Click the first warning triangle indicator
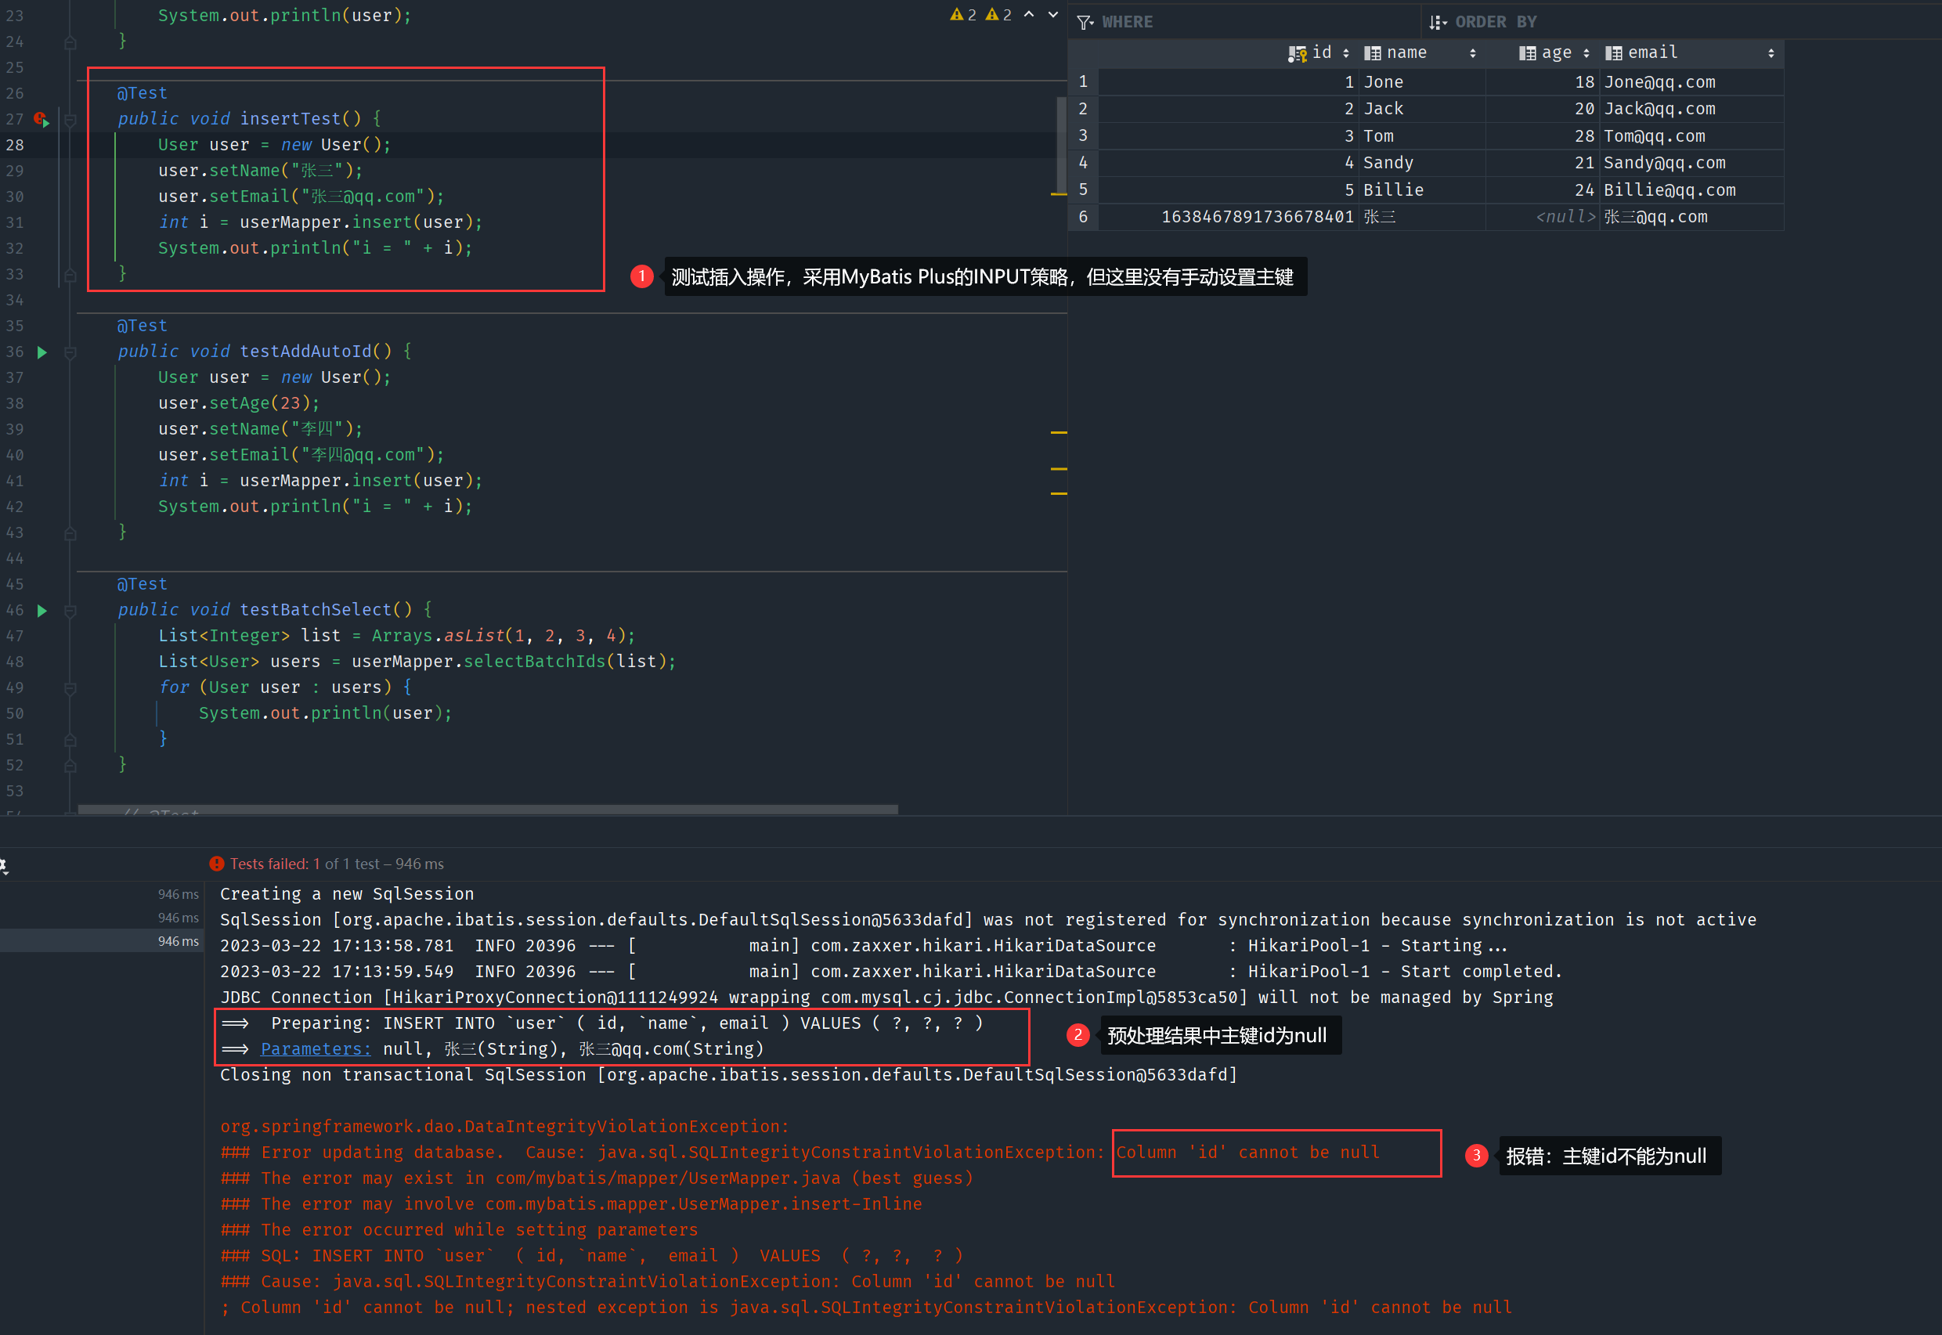Viewport: 1942px width, 1335px height. (957, 14)
